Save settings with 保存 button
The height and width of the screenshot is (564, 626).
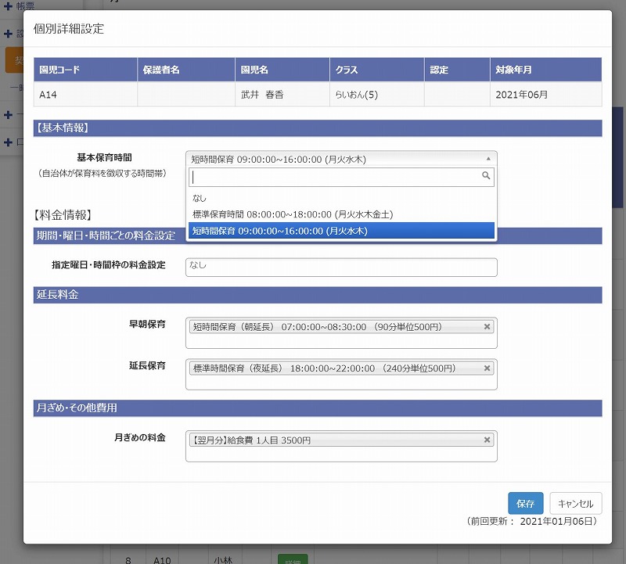[x=525, y=503]
